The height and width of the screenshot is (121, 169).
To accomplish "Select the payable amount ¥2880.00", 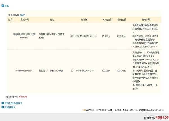I will (162, 118).
